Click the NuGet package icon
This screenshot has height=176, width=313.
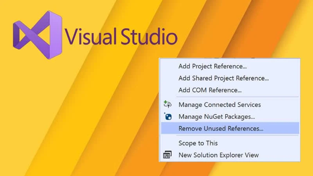pos(168,117)
